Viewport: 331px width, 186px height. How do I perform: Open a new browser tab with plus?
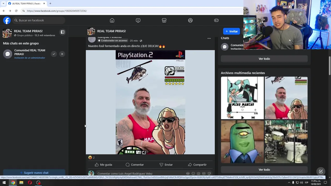pyautogui.click(x=50, y=4)
